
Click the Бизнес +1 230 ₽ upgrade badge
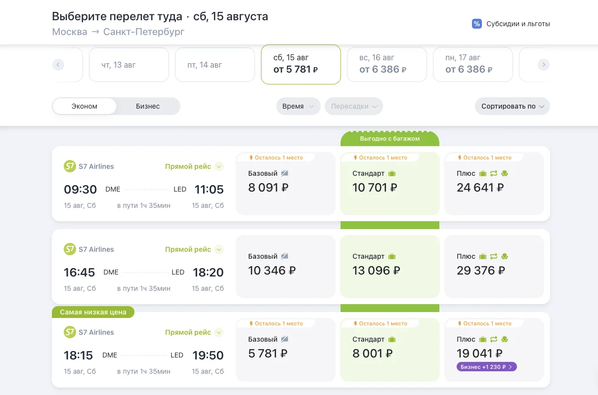(x=487, y=367)
